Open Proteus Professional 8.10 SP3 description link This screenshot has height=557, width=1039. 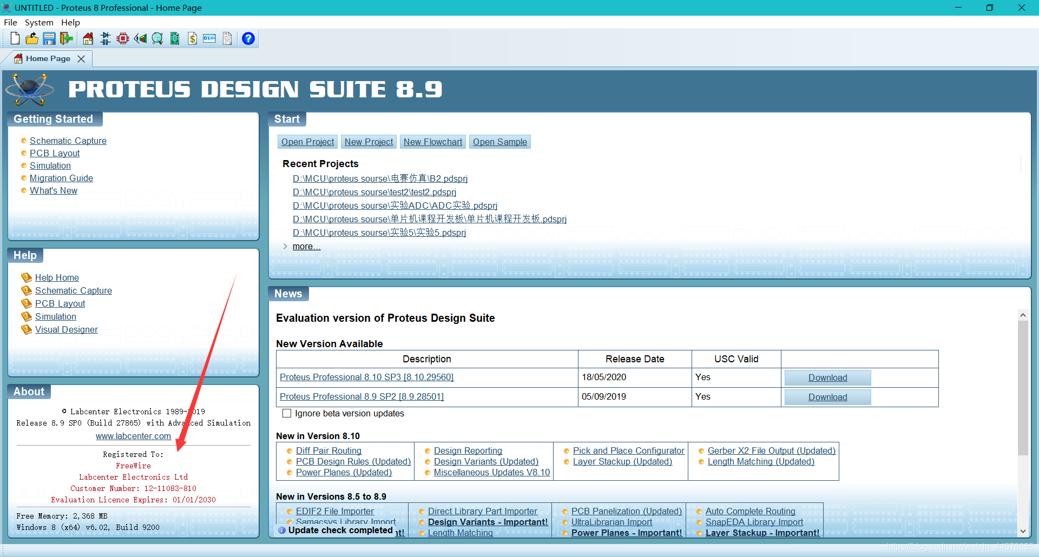(366, 377)
